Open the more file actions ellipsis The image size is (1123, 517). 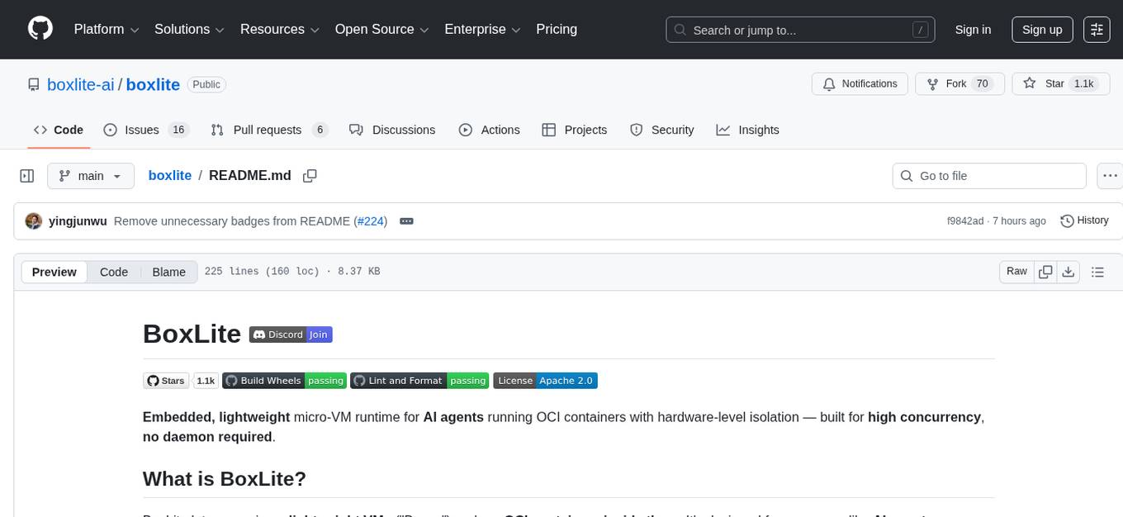point(1111,176)
